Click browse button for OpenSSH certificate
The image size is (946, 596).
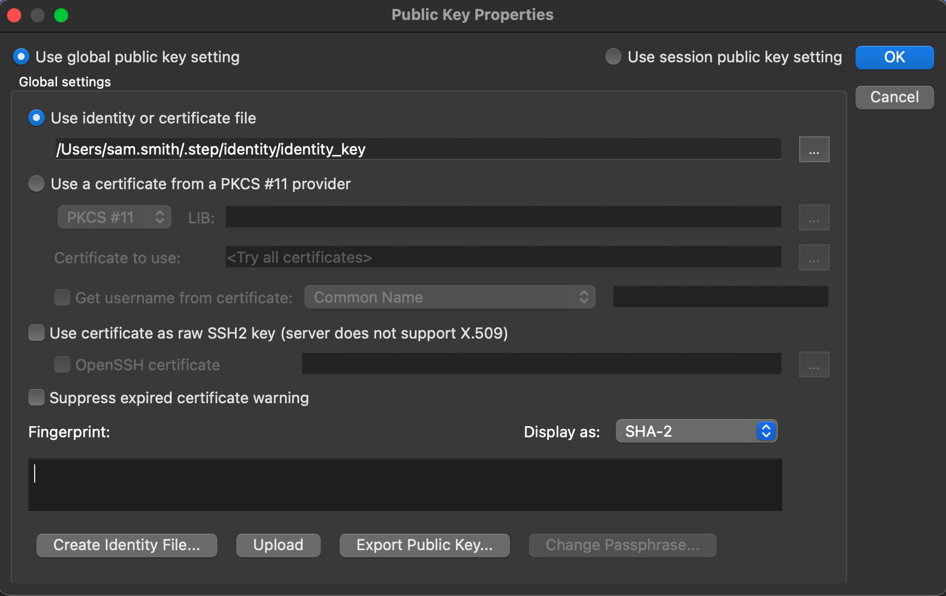tap(814, 364)
